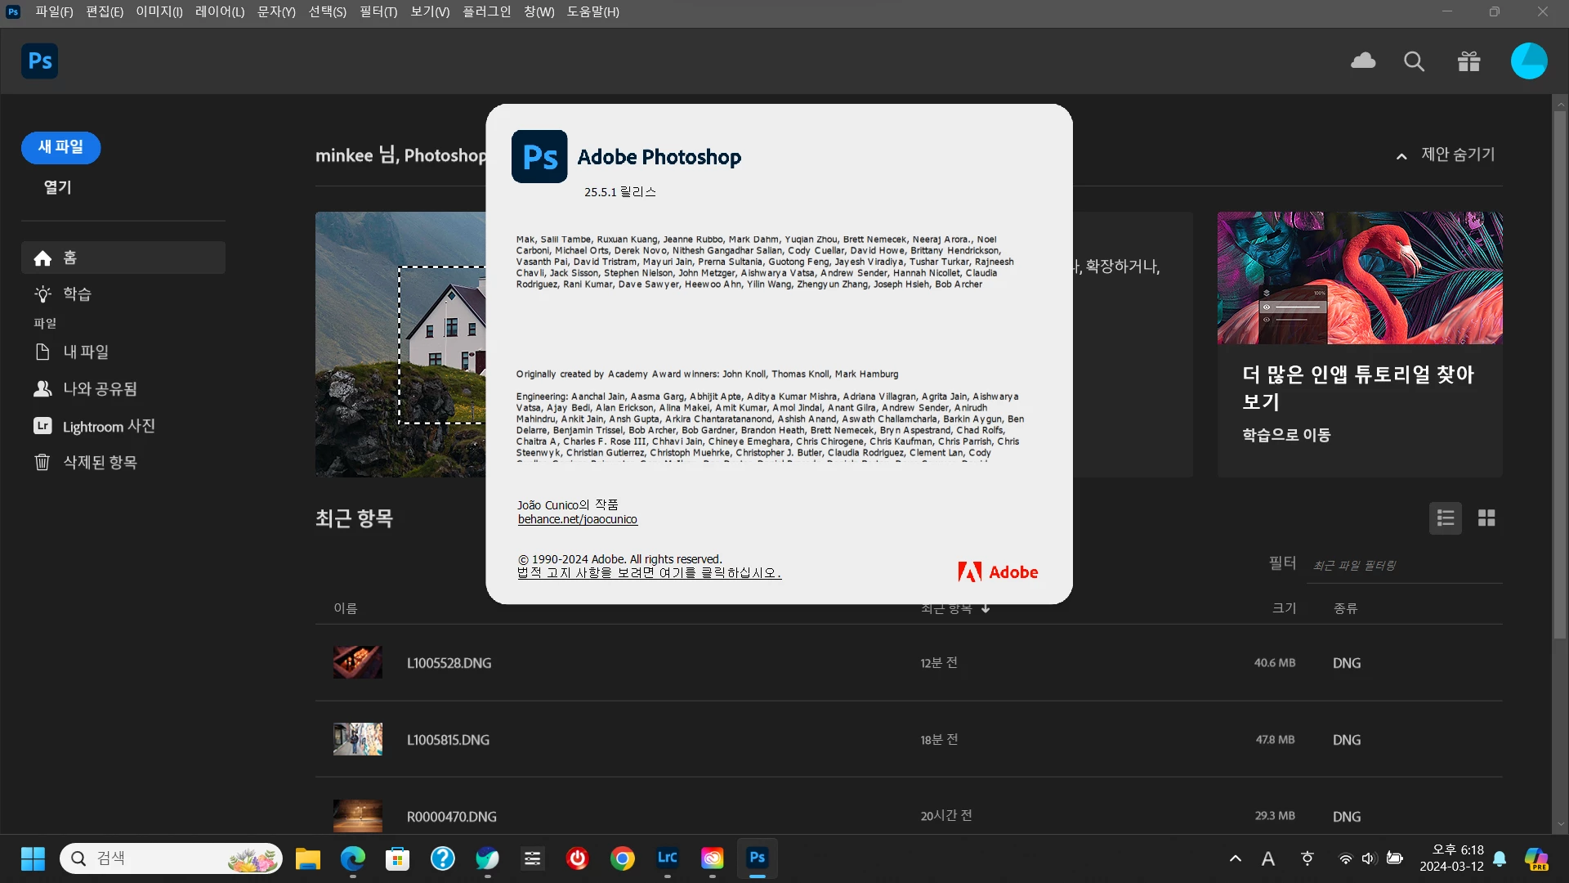Screen dimensions: 1569x883
Task: Click the 새 파일 button
Action: click(x=60, y=148)
